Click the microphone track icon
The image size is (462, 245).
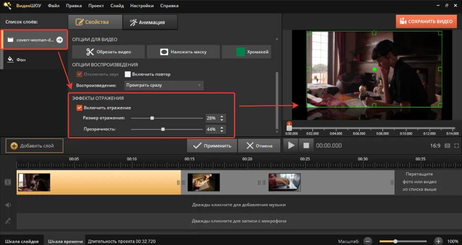(8, 221)
